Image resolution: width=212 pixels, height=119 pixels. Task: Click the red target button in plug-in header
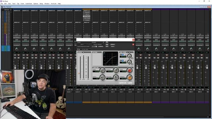[133, 44]
